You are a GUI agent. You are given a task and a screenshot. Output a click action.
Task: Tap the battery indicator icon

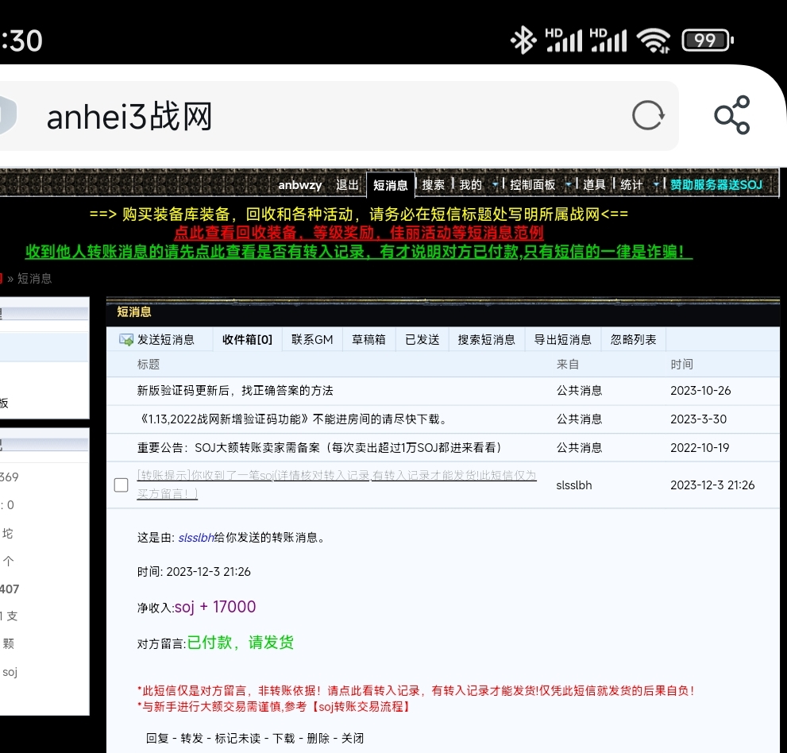coord(707,40)
